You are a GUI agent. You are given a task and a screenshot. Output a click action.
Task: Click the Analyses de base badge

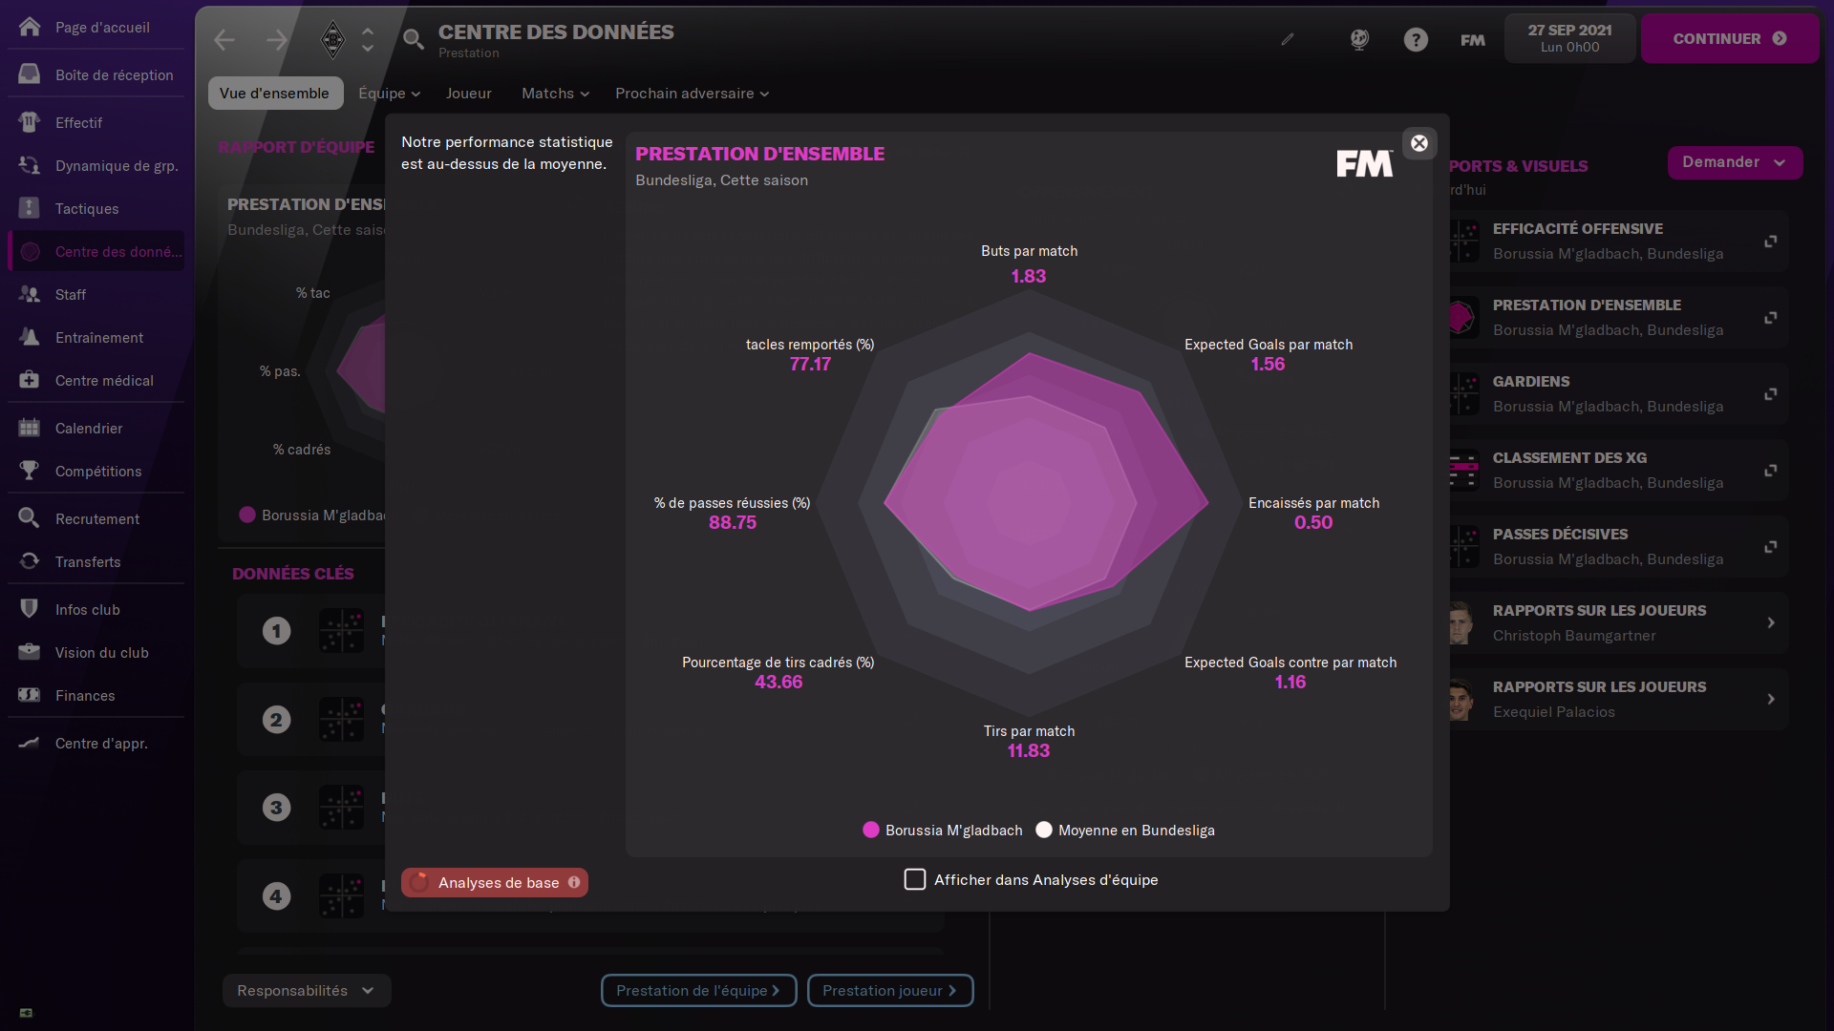[x=495, y=883]
